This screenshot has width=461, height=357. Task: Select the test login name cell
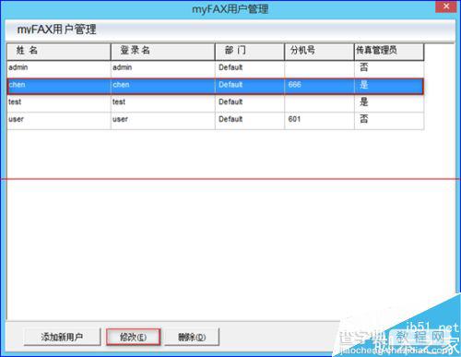click(163, 103)
